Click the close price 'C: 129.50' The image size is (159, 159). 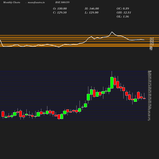pos(60,13)
